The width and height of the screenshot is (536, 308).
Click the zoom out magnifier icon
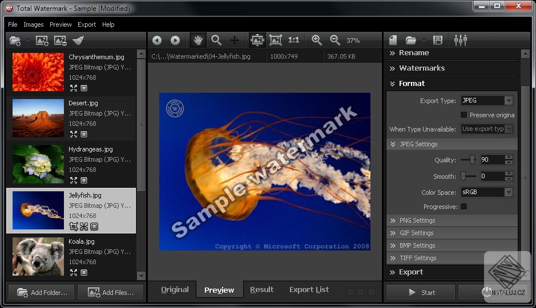point(335,40)
